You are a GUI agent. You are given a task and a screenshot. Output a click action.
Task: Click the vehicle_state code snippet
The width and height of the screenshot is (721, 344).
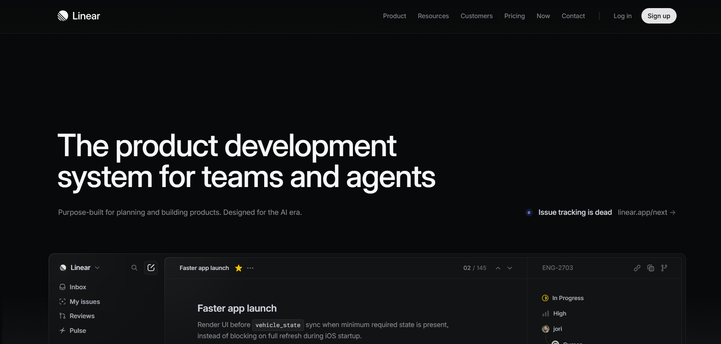278,325
